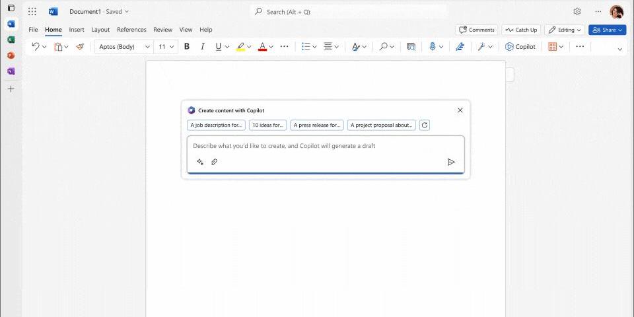Viewport: 634px width, 317px height.
Task: Click the red font color swatch
Action: tap(262, 47)
